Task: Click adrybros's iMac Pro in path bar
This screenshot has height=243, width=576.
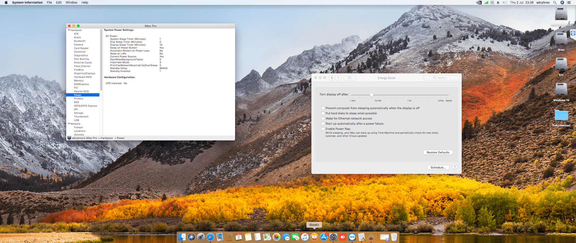Action: (82, 138)
